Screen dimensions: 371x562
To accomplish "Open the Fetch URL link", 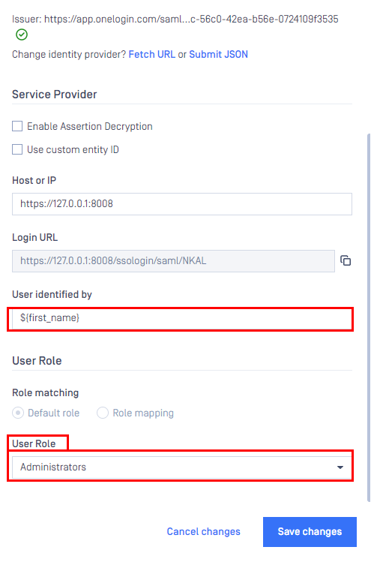I will click(152, 54).
